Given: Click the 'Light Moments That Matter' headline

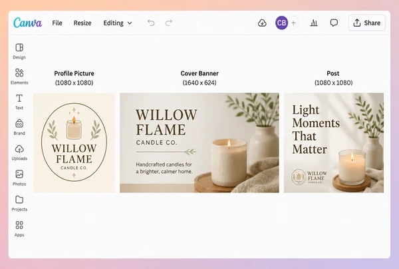Looking at the screenshot, I should point(316,129).
